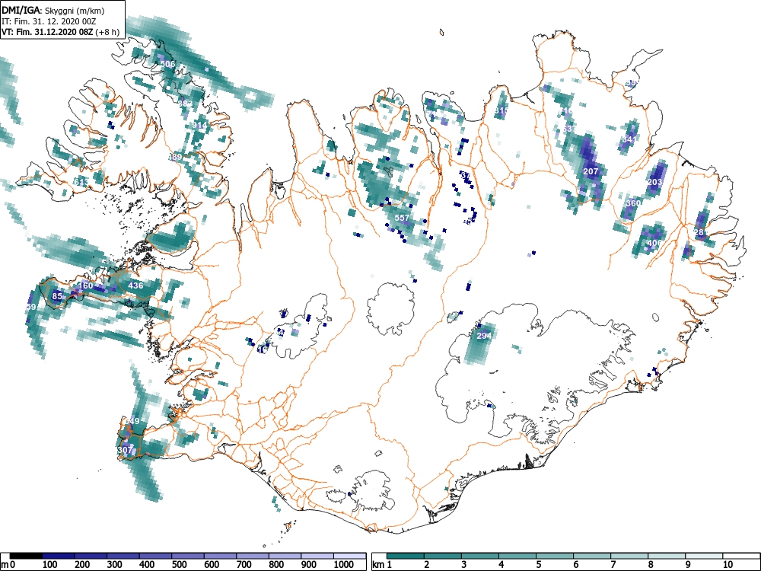Click the 'DMI/IGA: Skyggni (m/km)' title text

53,10
